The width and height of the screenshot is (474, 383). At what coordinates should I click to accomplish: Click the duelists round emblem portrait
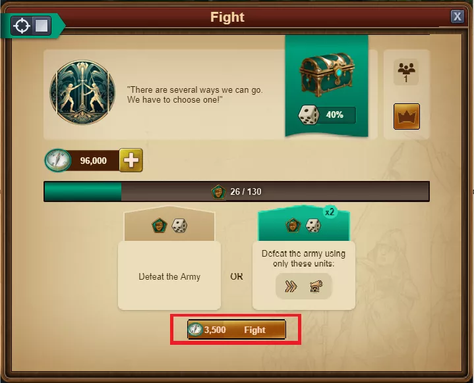click(82, 93)
